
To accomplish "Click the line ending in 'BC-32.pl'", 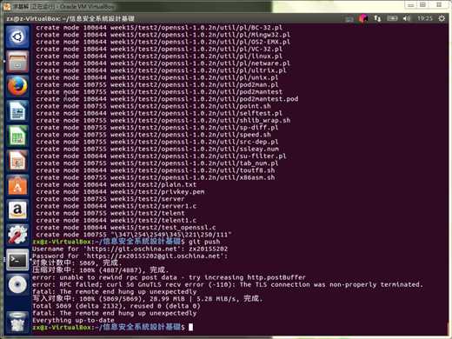I will click(x=159, y=28).
